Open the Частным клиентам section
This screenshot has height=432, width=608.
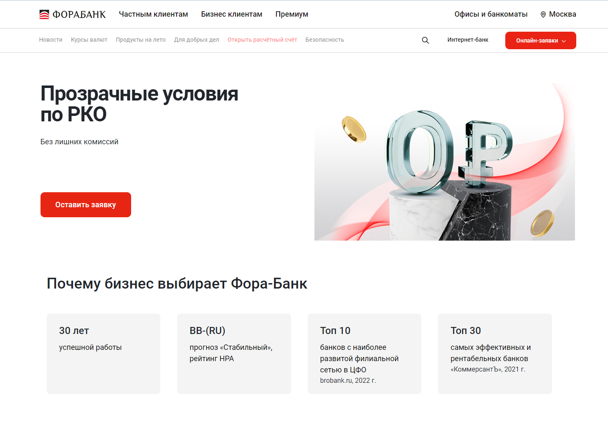(153, 14)
